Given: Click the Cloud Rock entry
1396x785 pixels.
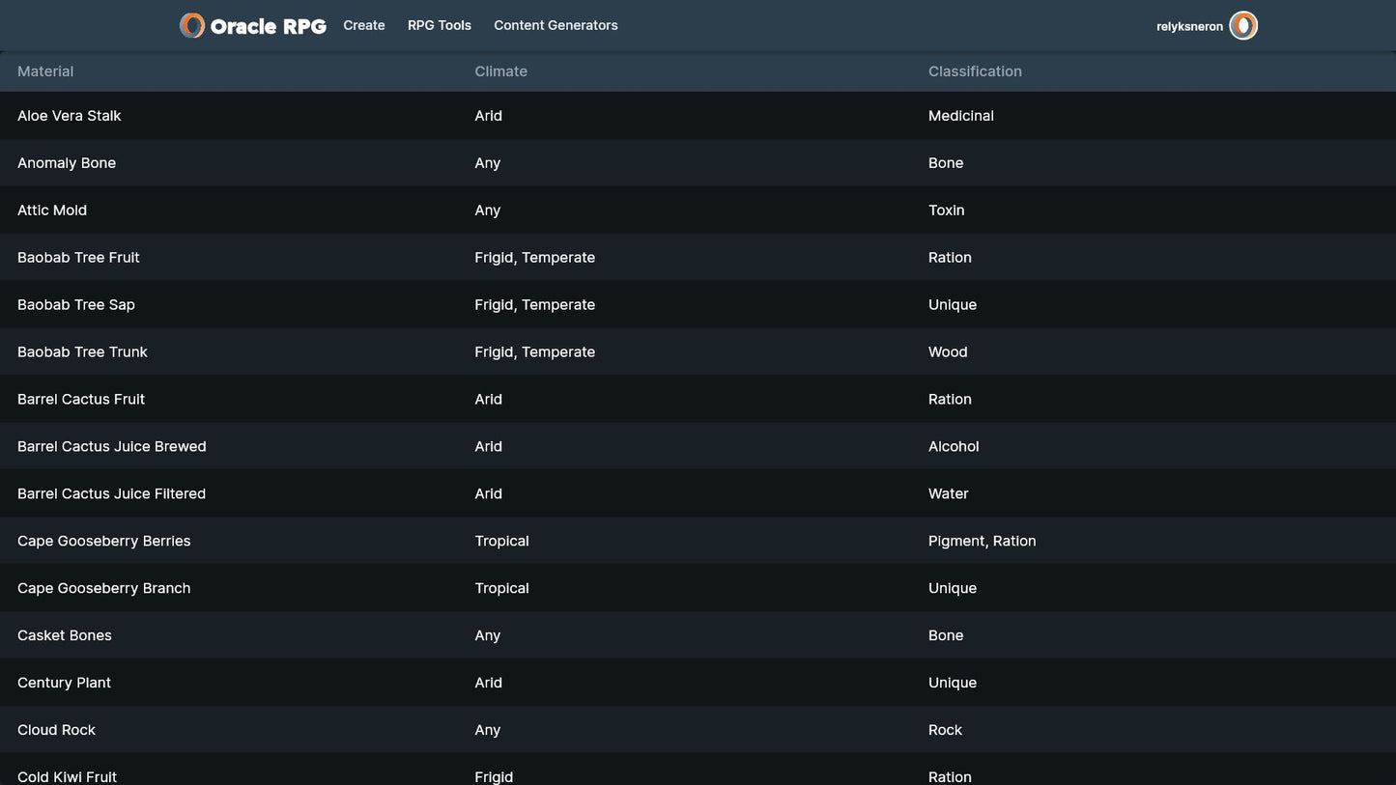Looking at the screenshot, I should (56, 730).
